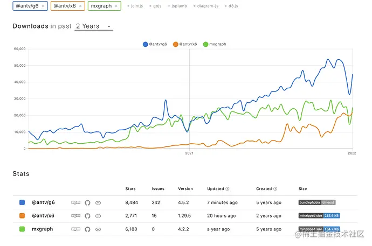This screenshot has height=246, width=372.
Task: Toggle @antv/g6 series in chart legend
Action: pos(155,44)
